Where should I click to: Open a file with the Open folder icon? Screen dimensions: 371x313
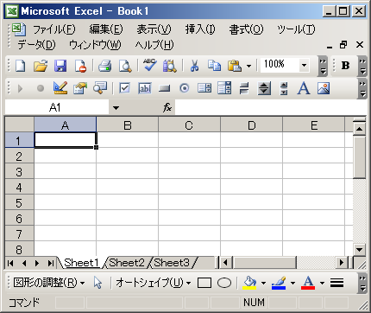click(41, 66)
